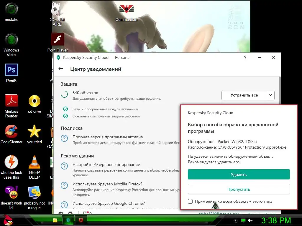
Task: Click the Kaspersky notification center scrollbar
Action: 280,90
